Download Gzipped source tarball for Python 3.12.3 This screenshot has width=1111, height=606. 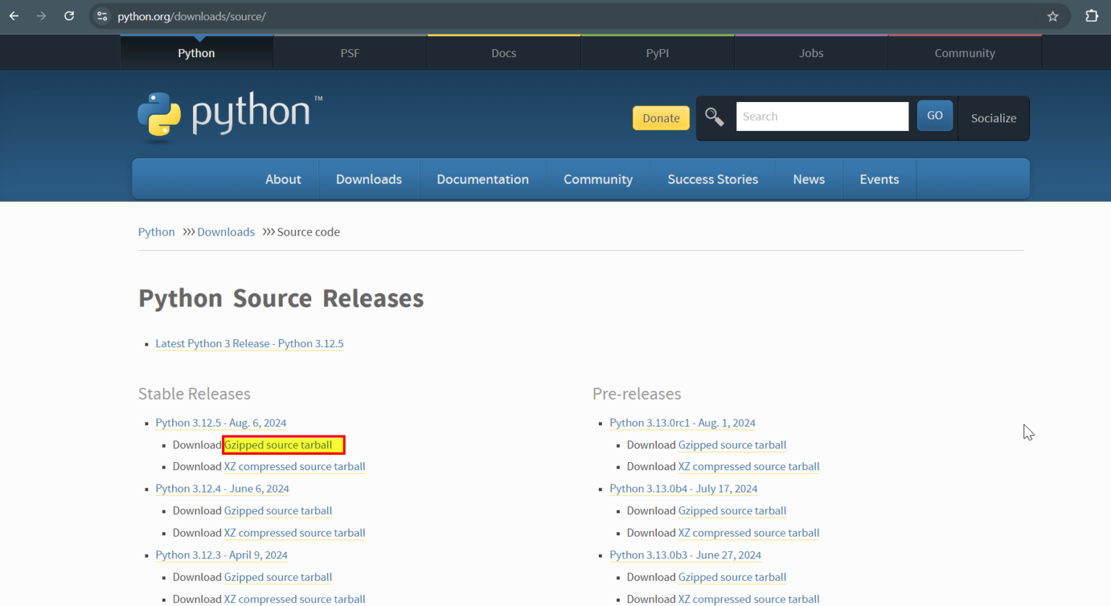278,577
